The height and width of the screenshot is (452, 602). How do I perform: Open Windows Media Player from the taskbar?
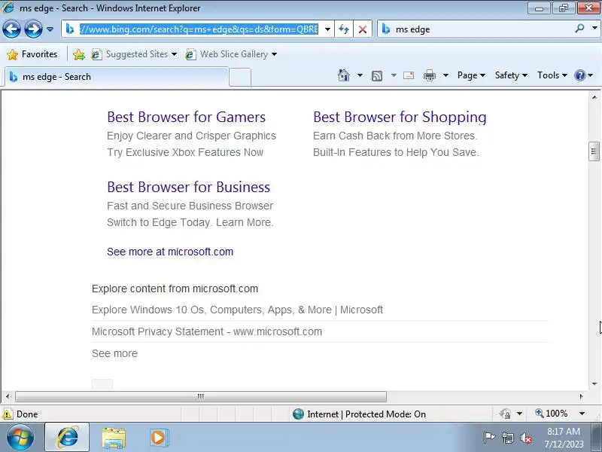point(159,438)
